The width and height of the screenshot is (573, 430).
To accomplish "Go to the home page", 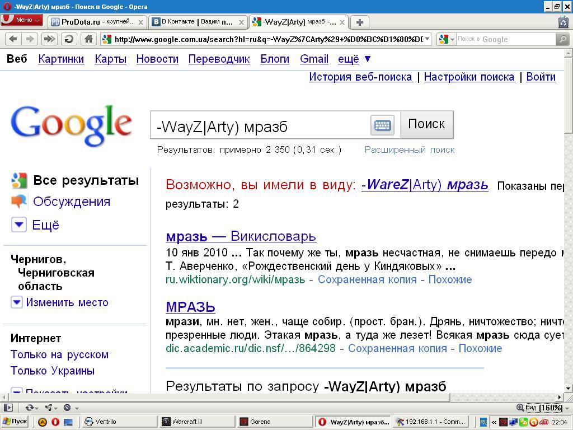I will point(88,39).
